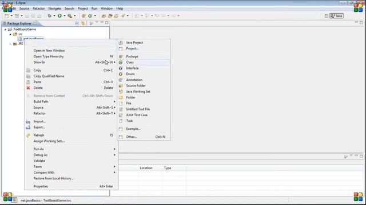Choose Package from New submenu
This screenshot has width=366, height=205.
[144, 56]
